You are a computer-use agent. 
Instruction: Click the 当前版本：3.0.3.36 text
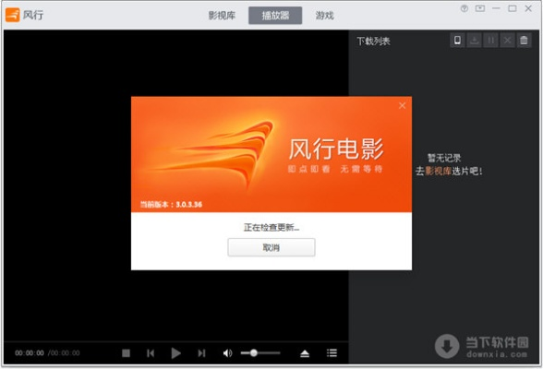point(171,205)
